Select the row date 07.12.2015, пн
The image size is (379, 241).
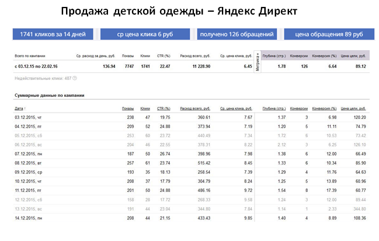[x=28, y=154]
